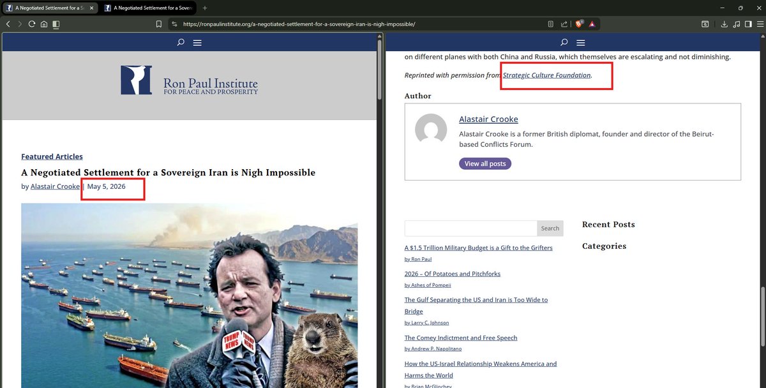Click the Search button beside the field
This screenshot has width=766, height=388.
(550, 228)
